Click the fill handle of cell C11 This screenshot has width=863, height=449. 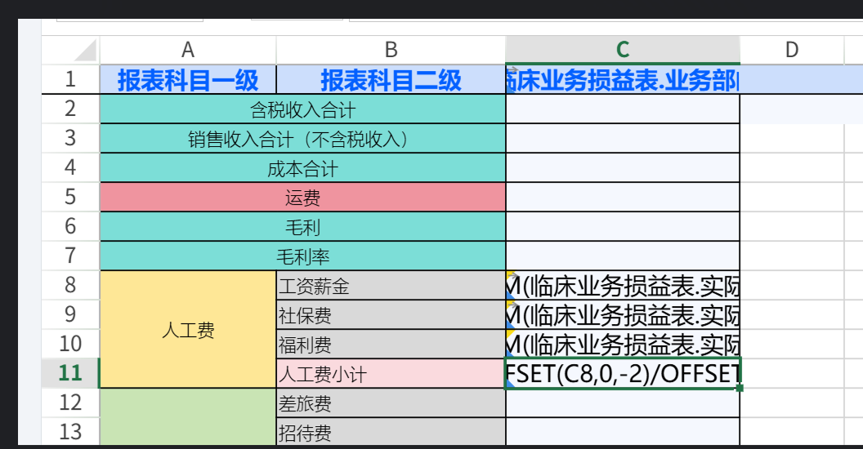(740, 388)
